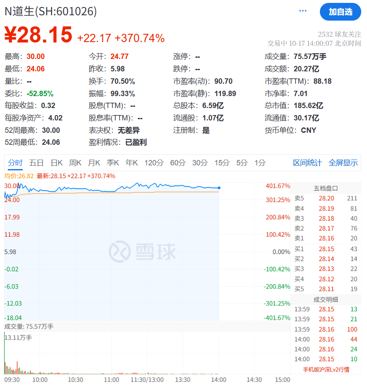Select the 1分 interval tab

click(x=260, y=163)
